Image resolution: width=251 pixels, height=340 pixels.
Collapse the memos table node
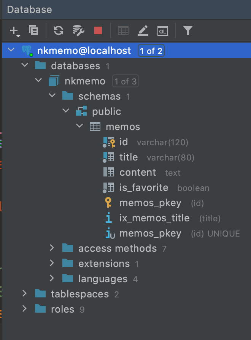tap(79, 126)
